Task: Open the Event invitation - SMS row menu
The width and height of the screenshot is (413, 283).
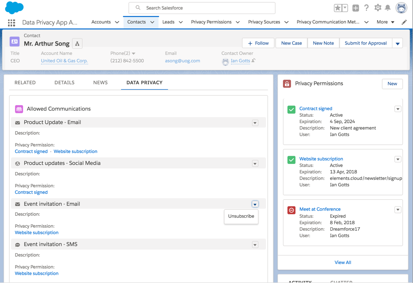Action: tap(255, 245)
